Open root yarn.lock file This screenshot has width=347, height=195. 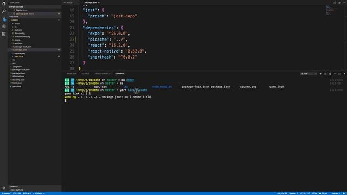[17, 87]
